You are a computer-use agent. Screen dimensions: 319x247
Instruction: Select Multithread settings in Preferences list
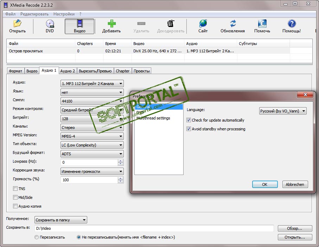(153, 118)
